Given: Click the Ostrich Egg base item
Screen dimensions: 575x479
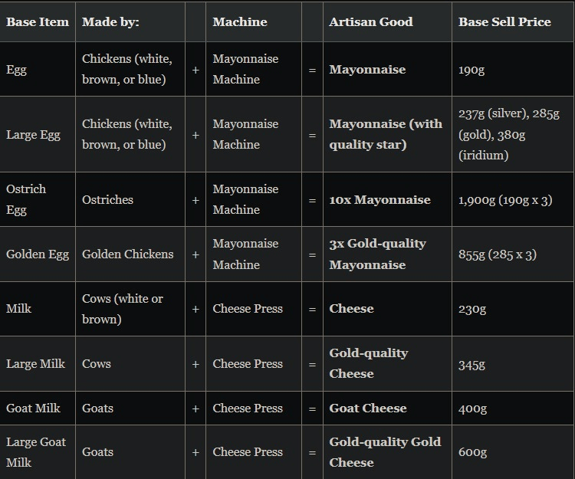Looking at the screenshot, I should tap(26, 199).
